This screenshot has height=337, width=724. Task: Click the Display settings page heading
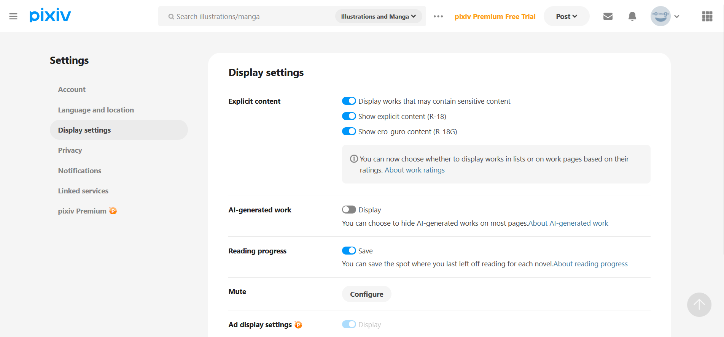click(266, 73)
